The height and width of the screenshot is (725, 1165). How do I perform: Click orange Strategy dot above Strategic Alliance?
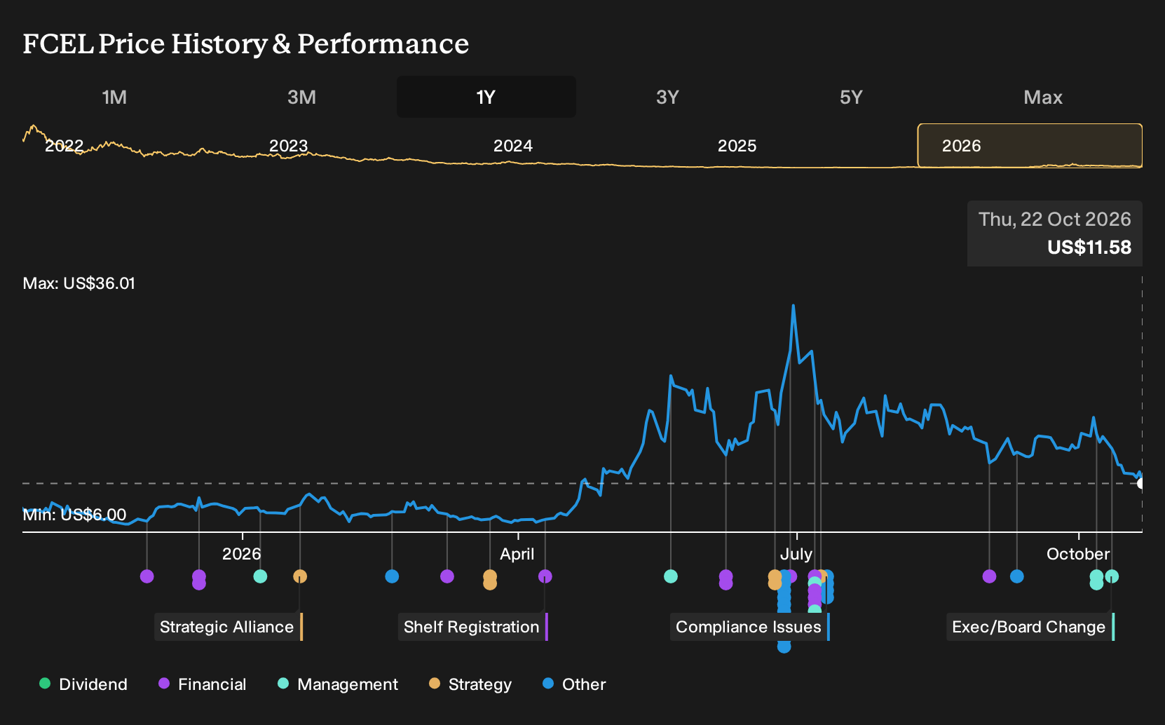tap(300, 576)
